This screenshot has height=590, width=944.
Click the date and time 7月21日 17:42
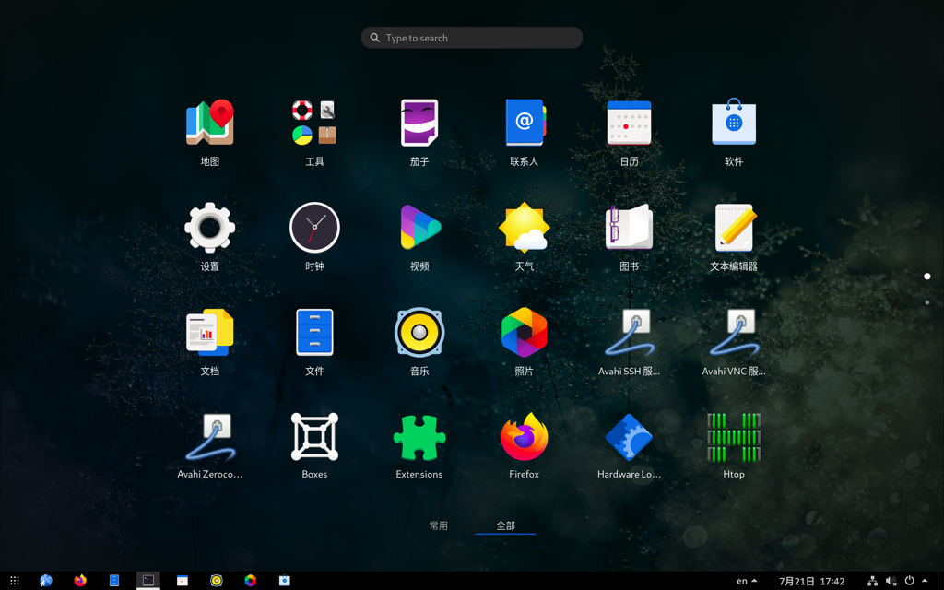[811, 581]
